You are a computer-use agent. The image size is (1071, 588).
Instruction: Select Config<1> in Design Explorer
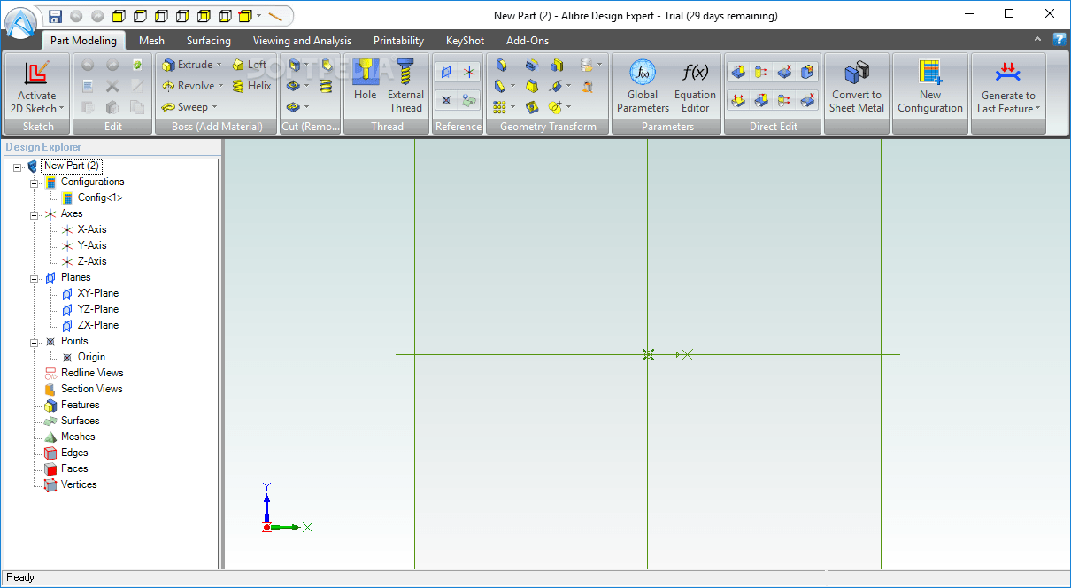[99, 197]
